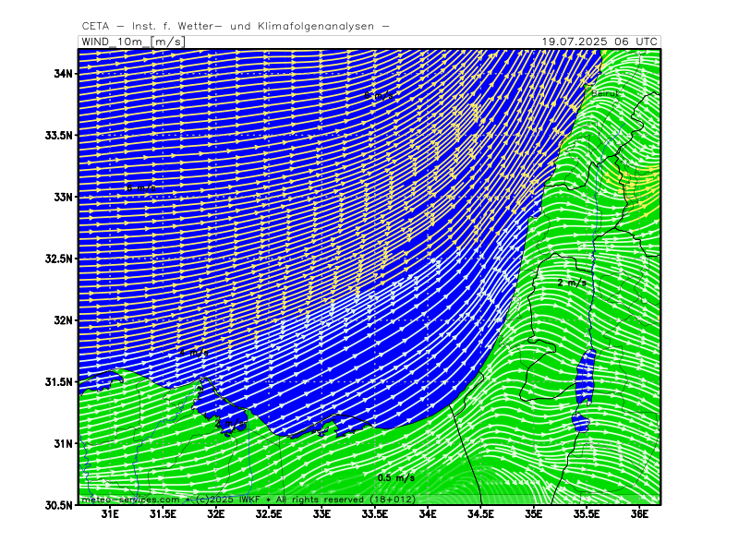The width and height of the screenshot is (739, 554).
Task: Click the '31E' longitude axis label
Action: [110, 514]
